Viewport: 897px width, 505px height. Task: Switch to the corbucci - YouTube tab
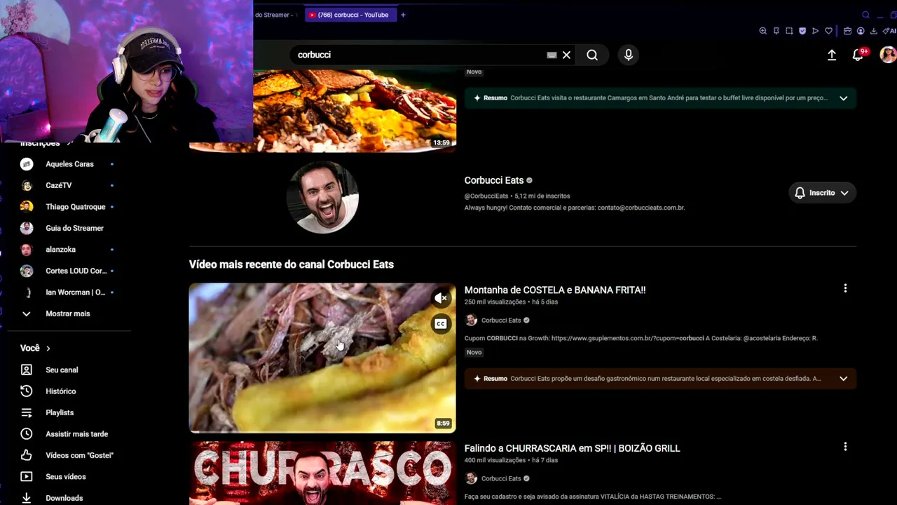pos(350,15)
